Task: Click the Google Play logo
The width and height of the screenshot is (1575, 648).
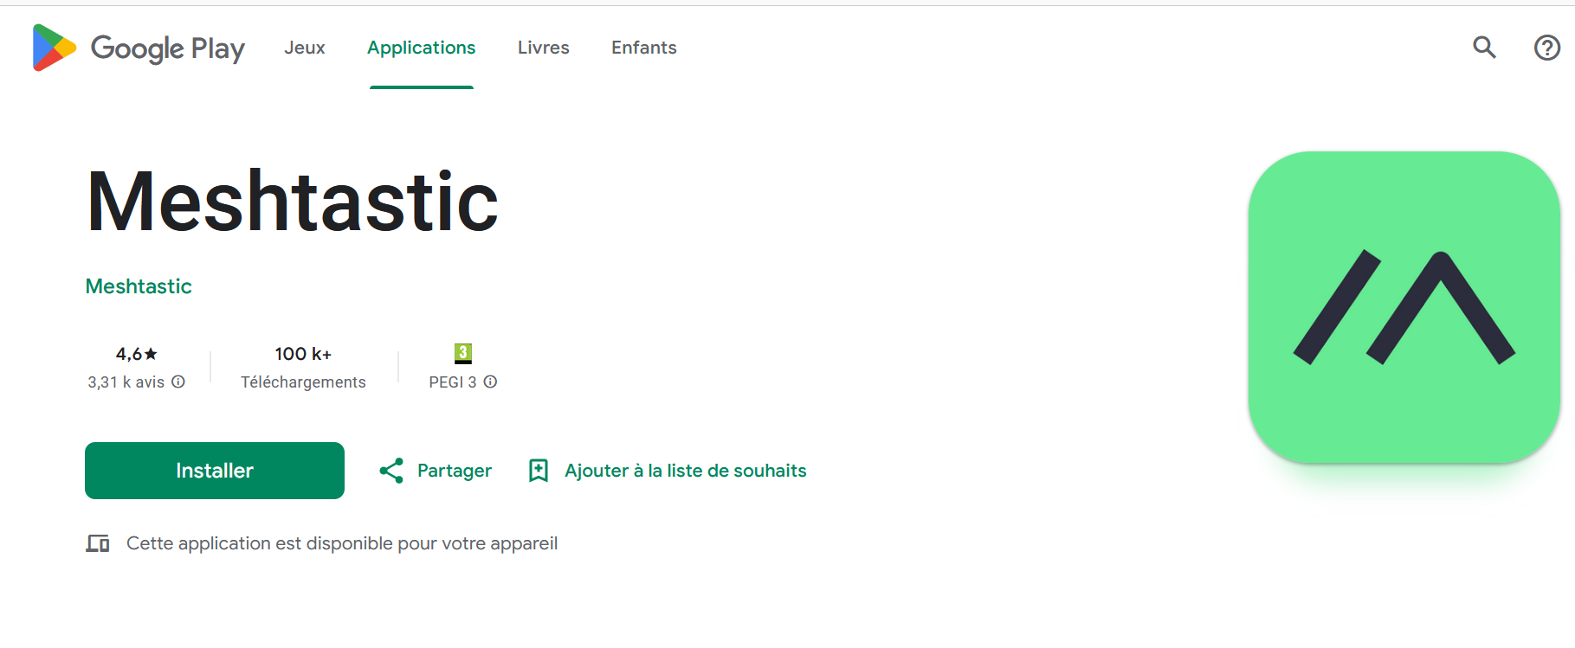Action: click(x=139, y=48)
